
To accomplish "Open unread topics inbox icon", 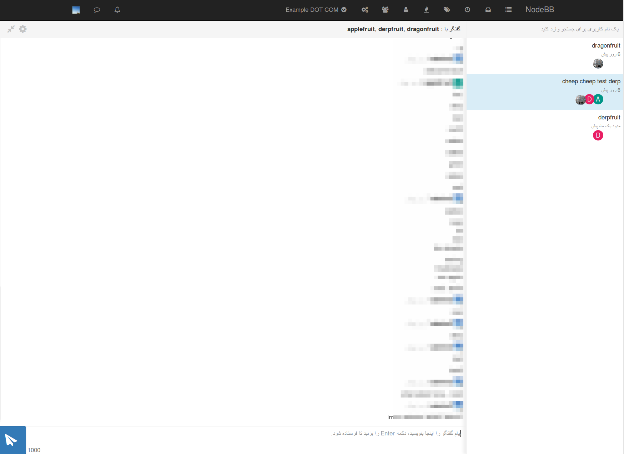I will (488, 10).
